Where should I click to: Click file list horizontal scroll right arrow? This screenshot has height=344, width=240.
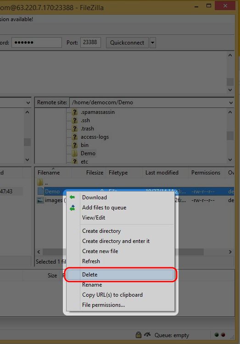tap(230, 252)
